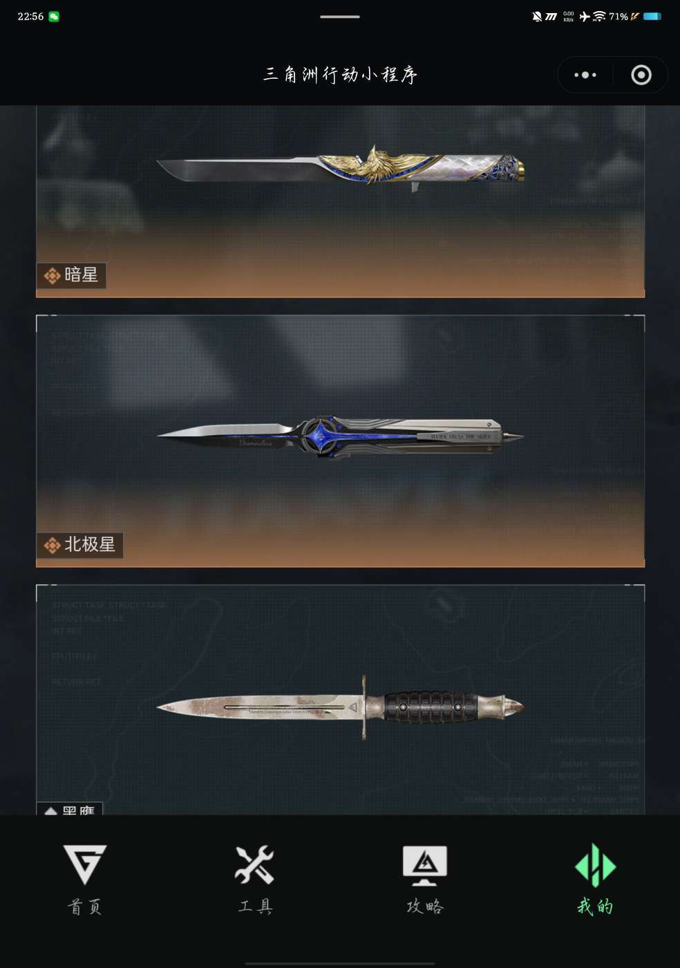680x968 pixels.
Task: Tap the triangular home logo icon
Action: coord(85,864)
